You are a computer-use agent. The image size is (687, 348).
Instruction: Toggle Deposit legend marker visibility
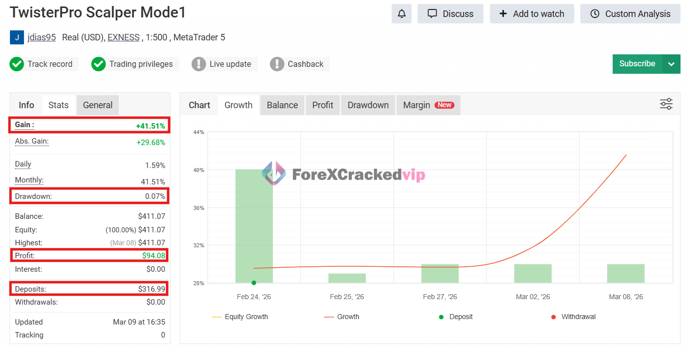(x=456, y=317)
